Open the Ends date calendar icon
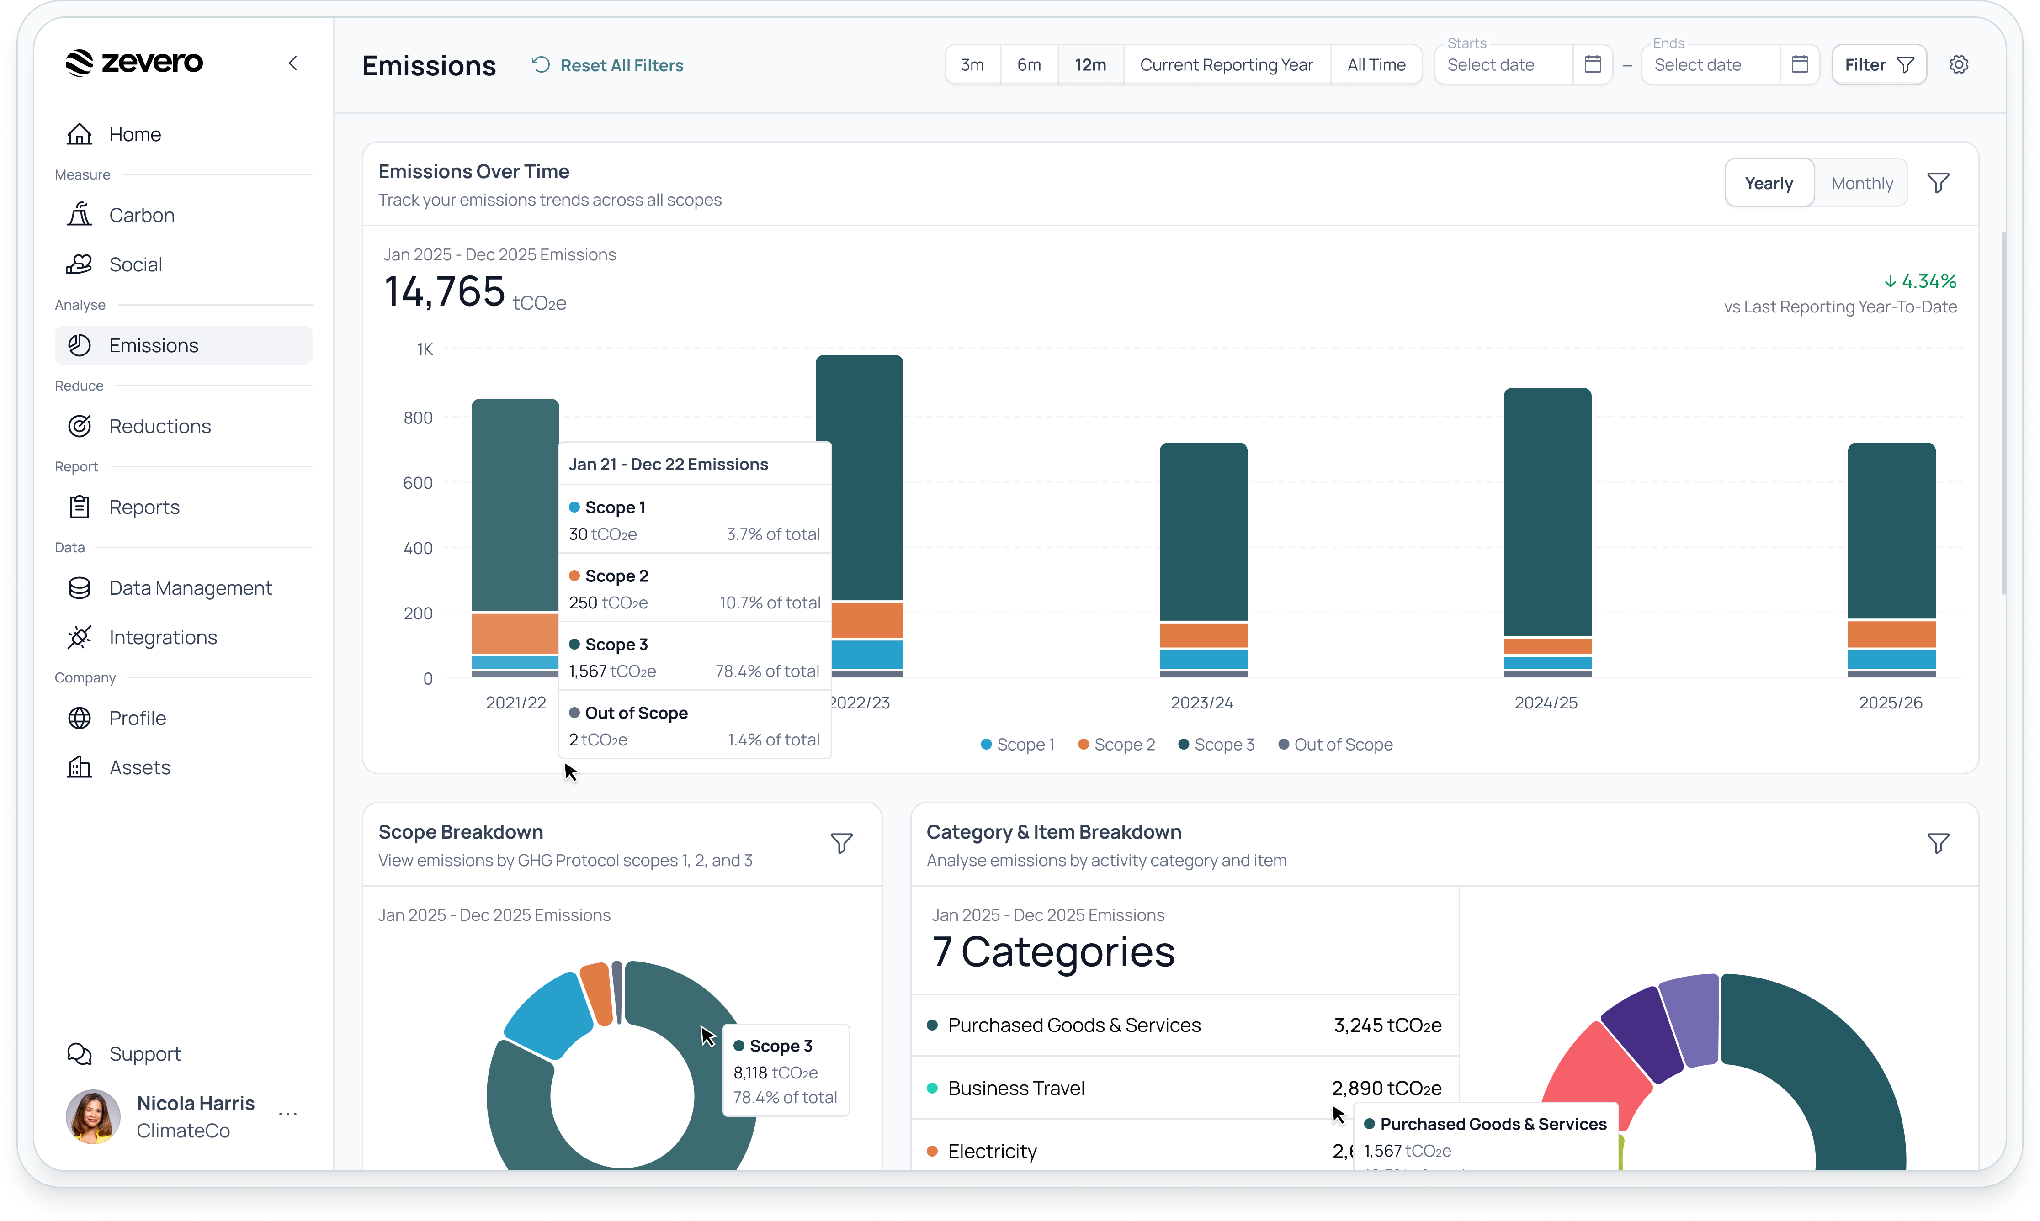The image size is (2040, 1221). [x=1800, y=64]
